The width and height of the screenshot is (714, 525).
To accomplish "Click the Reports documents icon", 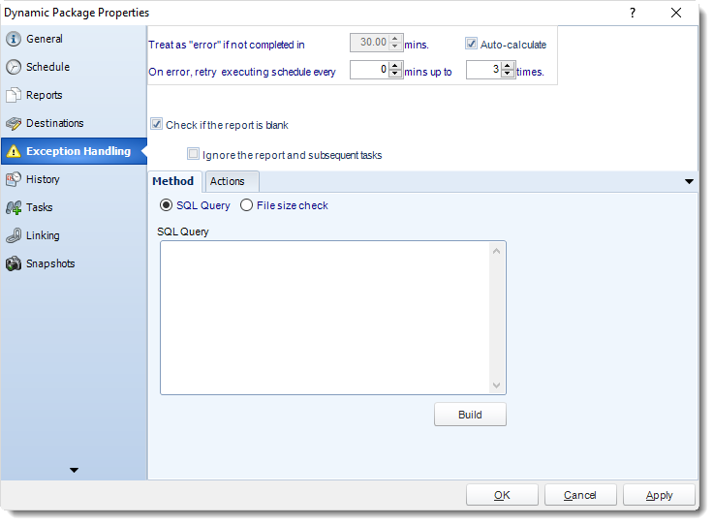I will click(14, 95).
